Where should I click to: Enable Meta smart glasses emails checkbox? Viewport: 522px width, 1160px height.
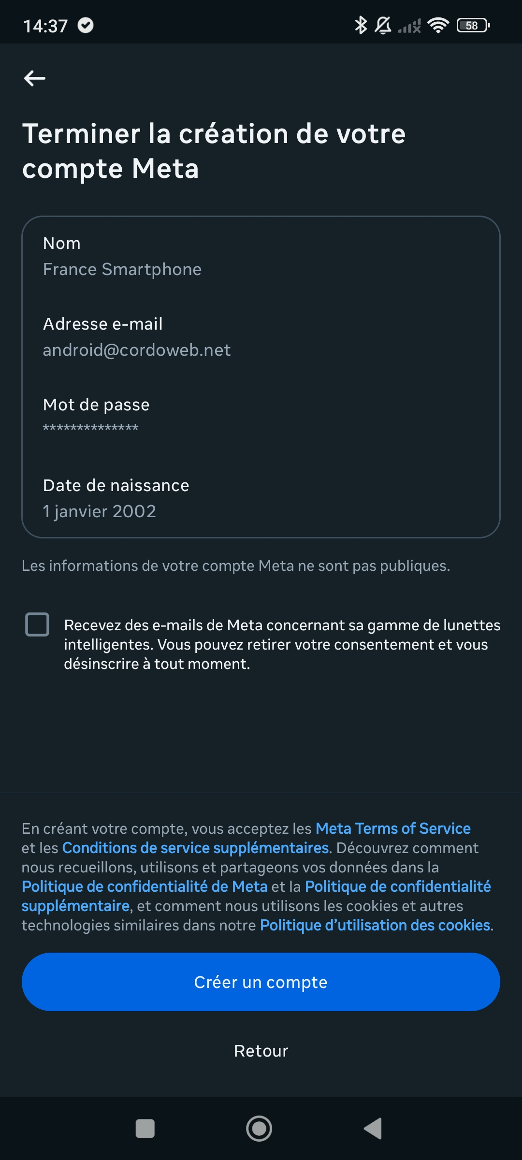click(37, 624)
